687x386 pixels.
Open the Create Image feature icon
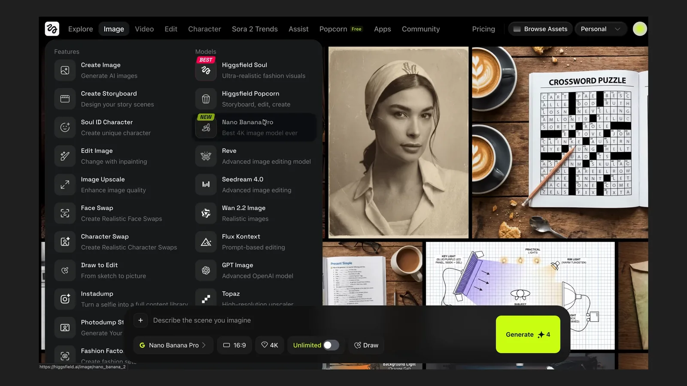pos(65,70)
